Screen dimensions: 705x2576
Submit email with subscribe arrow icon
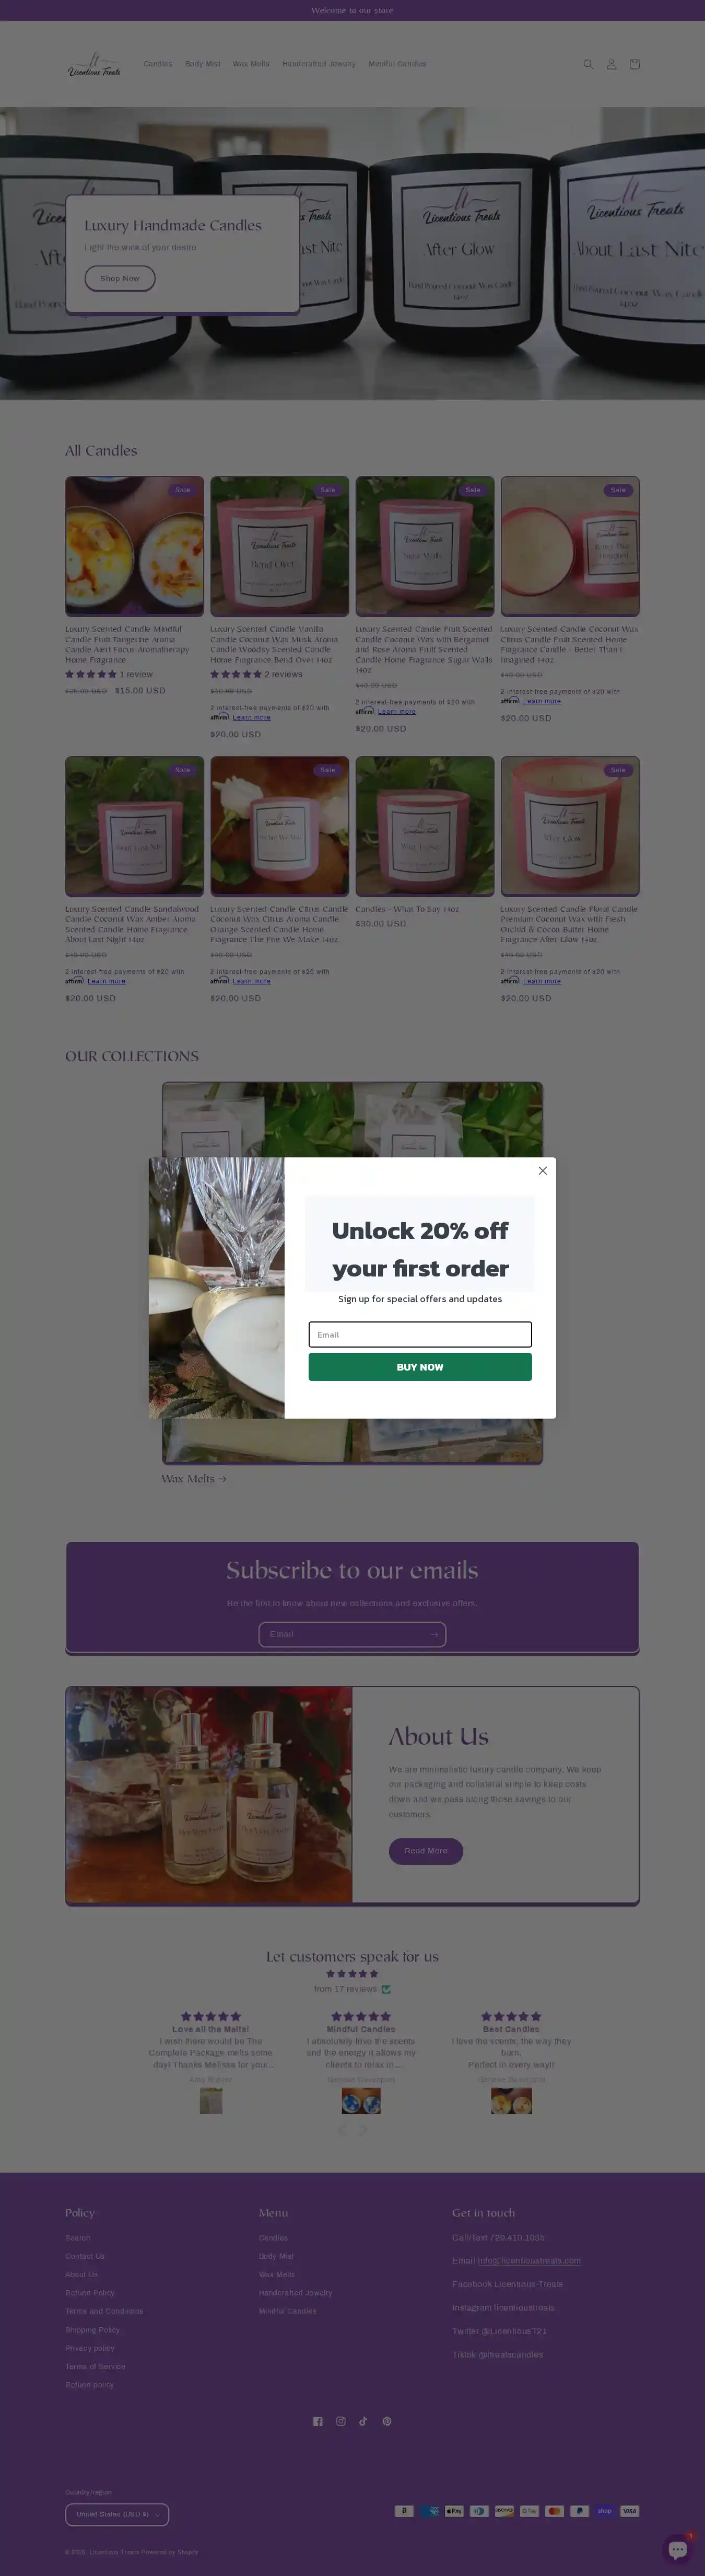tap(434, 1634)
